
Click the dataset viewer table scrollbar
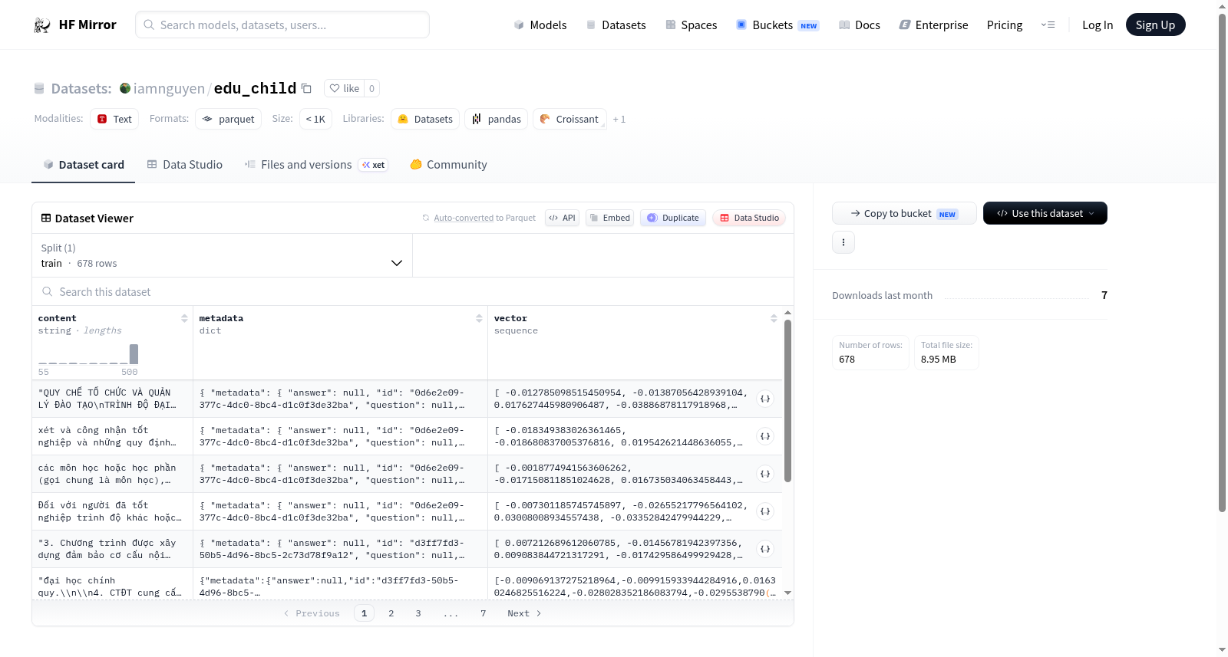(x=787, y=401)
